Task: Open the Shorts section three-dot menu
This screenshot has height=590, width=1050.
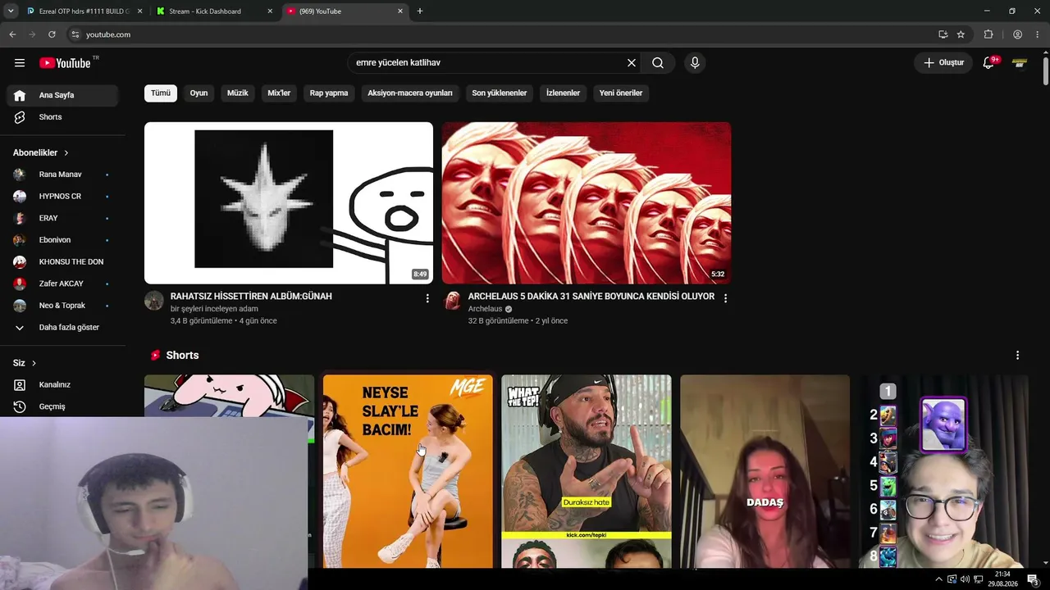Action: pos(1017,355)
